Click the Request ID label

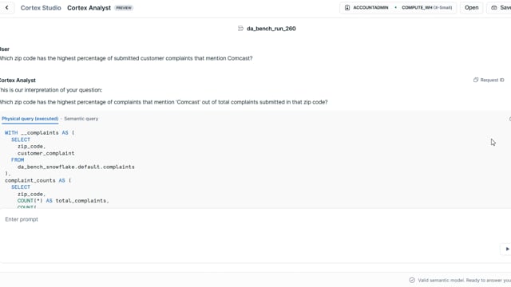[492, 80]
